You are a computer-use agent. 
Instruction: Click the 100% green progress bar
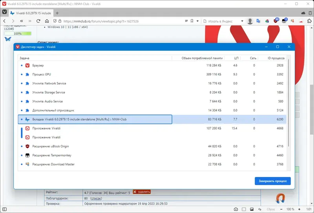(18, 33)
